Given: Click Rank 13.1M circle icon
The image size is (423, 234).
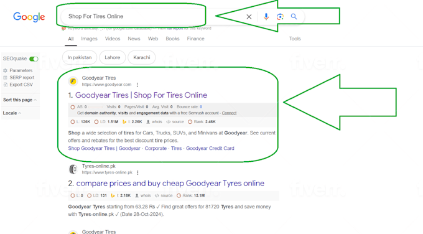Looking at the screenshot, I should point(179,195).
